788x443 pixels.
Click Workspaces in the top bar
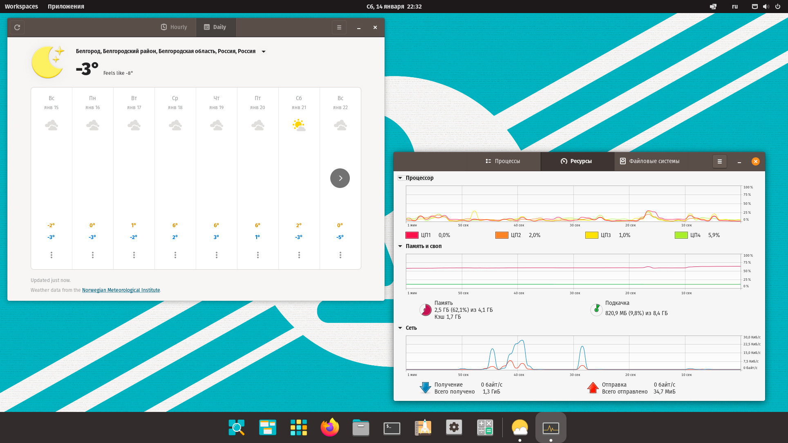[x=21, y=7]
